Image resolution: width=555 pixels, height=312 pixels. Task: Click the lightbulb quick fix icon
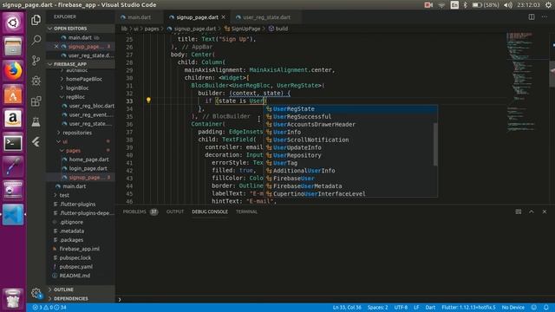(x=148, y=101)
